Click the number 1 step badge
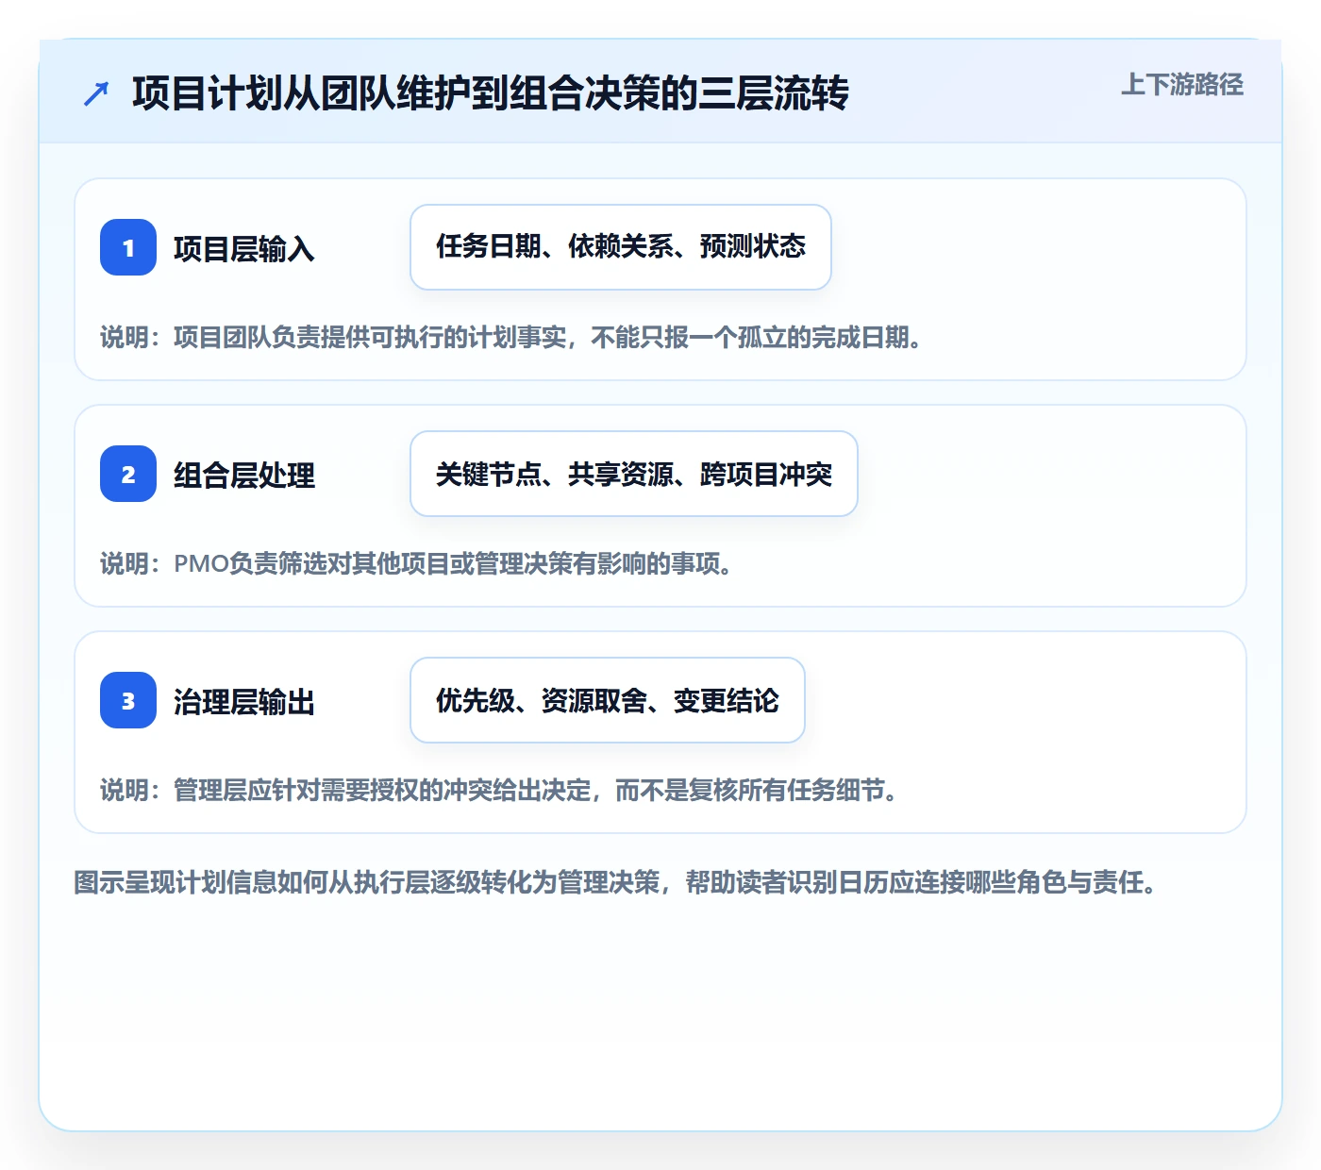1321x1170 pixels. click(x=128, y=247)
